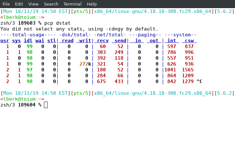Click the 'system' group header
235x149 pixels.
180,35
